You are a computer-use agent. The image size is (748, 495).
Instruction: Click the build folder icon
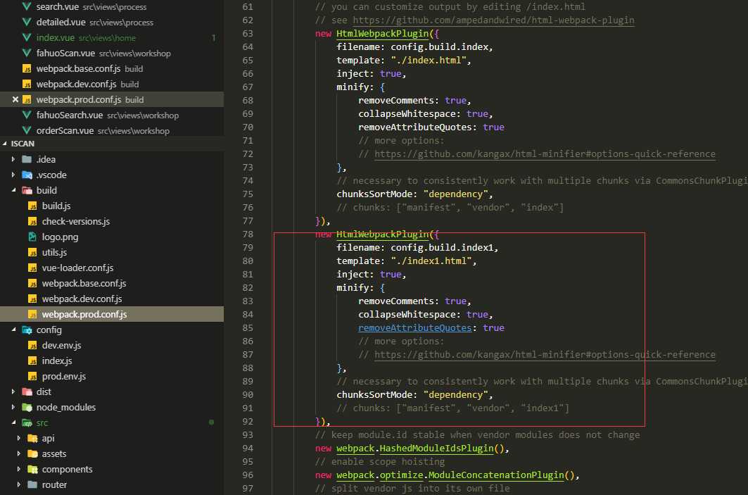[27, 190]
